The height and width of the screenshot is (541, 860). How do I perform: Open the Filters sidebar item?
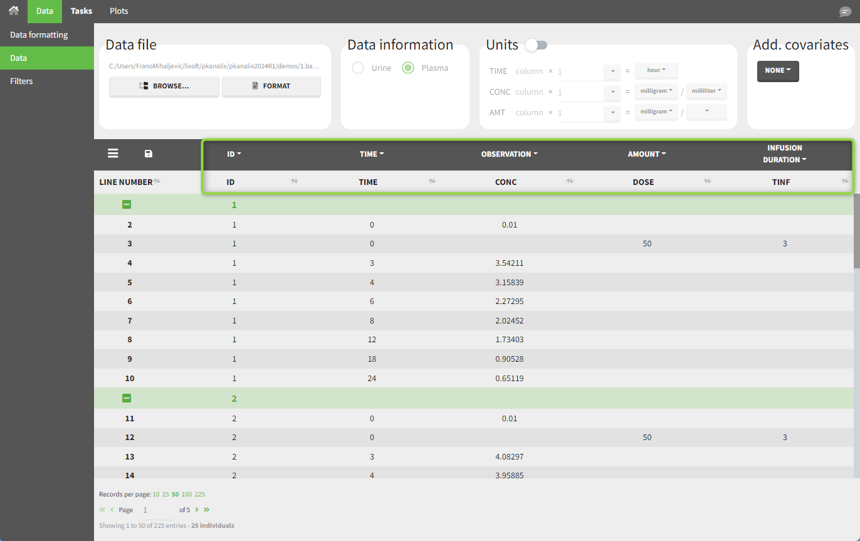(21, 81)
